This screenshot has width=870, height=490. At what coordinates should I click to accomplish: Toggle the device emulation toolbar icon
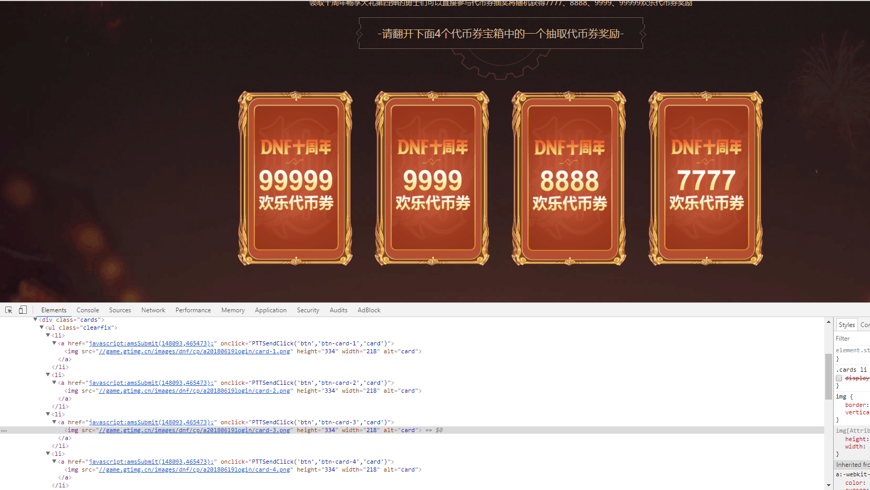click(x=23, y=310)
